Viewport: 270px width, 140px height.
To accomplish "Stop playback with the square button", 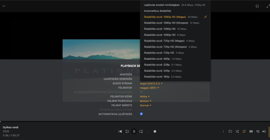I will (x=155, y=131).
